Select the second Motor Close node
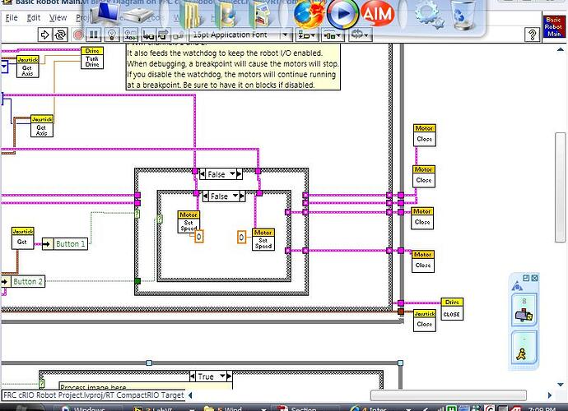Screen dimensions: 568x411 coord(424,177)
